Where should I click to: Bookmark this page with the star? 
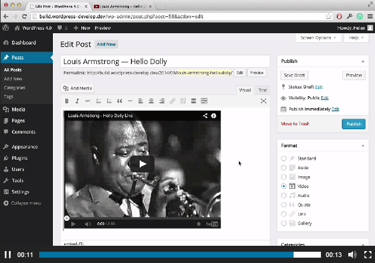click(x=329, y=17)
